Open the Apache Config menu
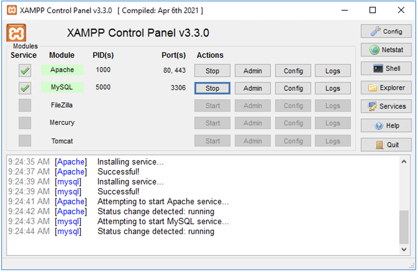418x272 pixels. (x=293, y=70)
